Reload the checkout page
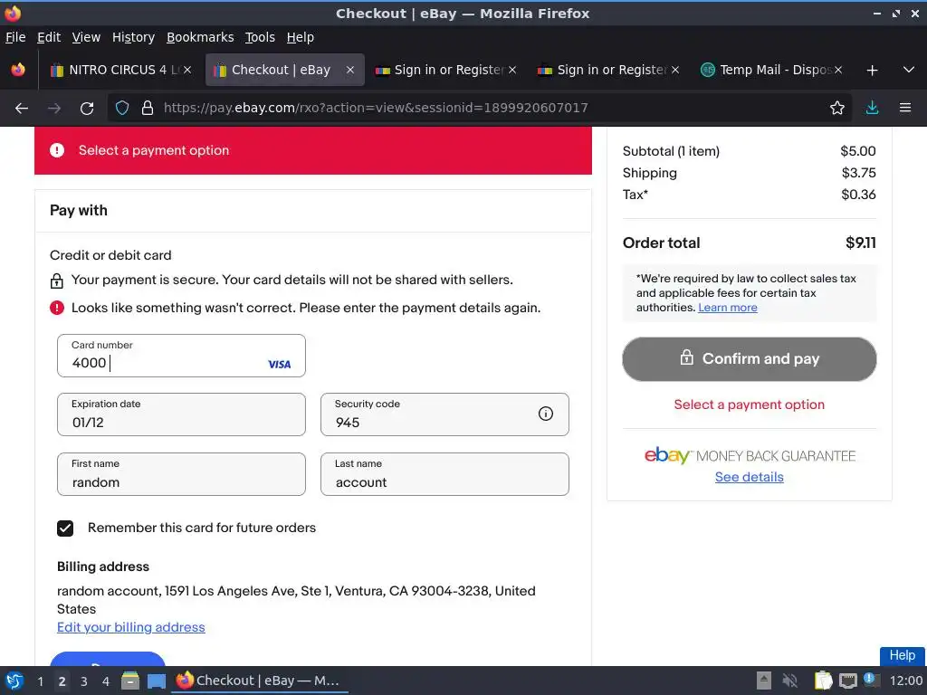The image size is (927, 695). [87, 109]
